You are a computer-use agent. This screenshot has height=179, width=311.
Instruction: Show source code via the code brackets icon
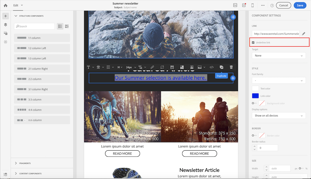coord(212,67)
